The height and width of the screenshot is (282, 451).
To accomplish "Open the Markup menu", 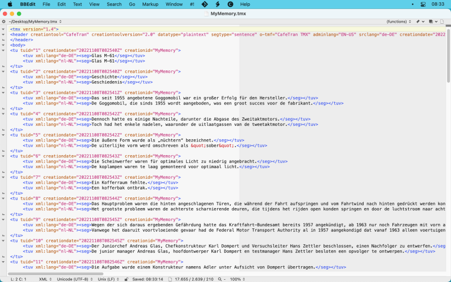I will click(x=151, y=4).
